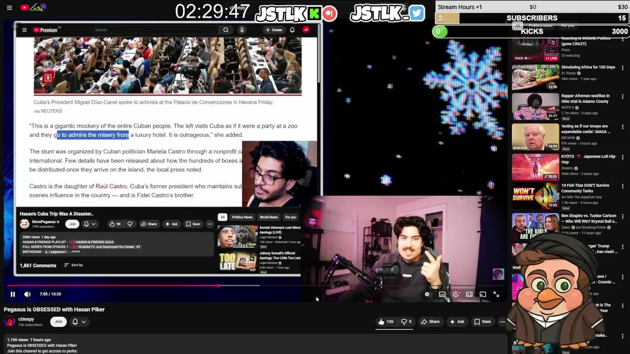
Task: Open the chleepy channel name link
Action: [26, 319]
